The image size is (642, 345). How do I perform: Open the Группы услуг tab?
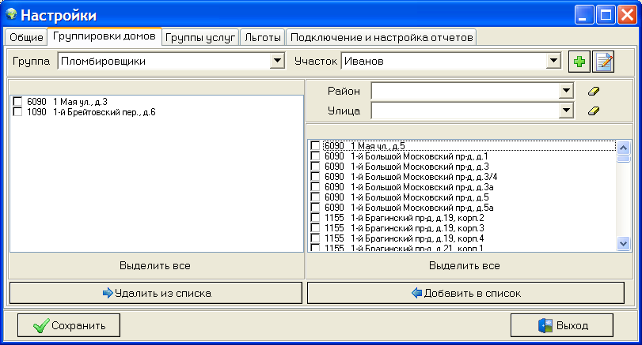pyautogui.click(x=200, y=37)
